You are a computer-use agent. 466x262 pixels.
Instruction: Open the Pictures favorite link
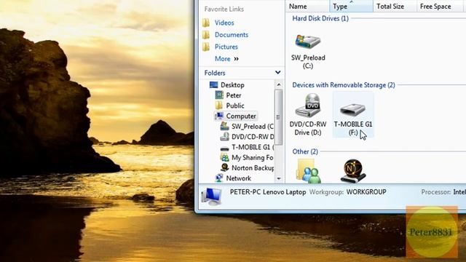click(x=226, y=47)
